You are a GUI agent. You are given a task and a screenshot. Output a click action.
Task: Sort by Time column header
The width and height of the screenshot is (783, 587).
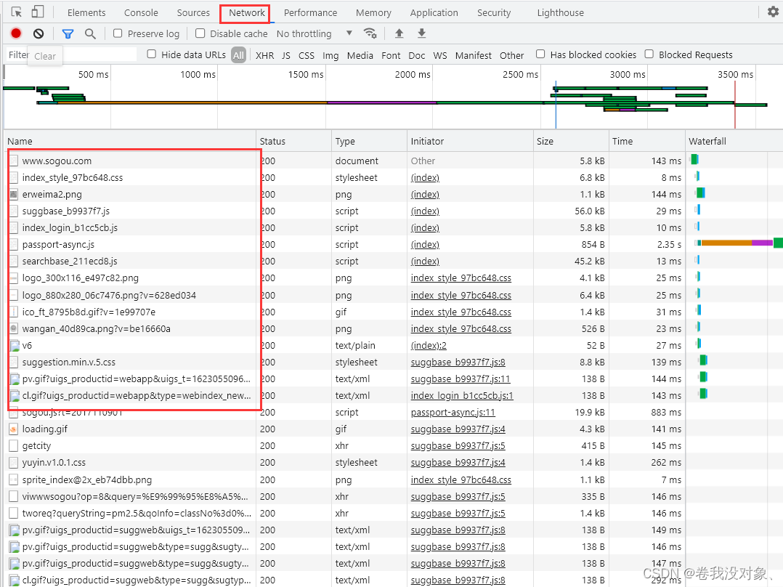[647, 142]
